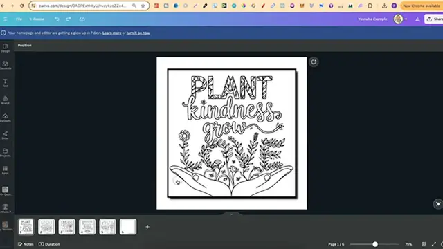Open the Draw tool in sidebar
This screenshot has width=443, height=249.
click(6, 135)
